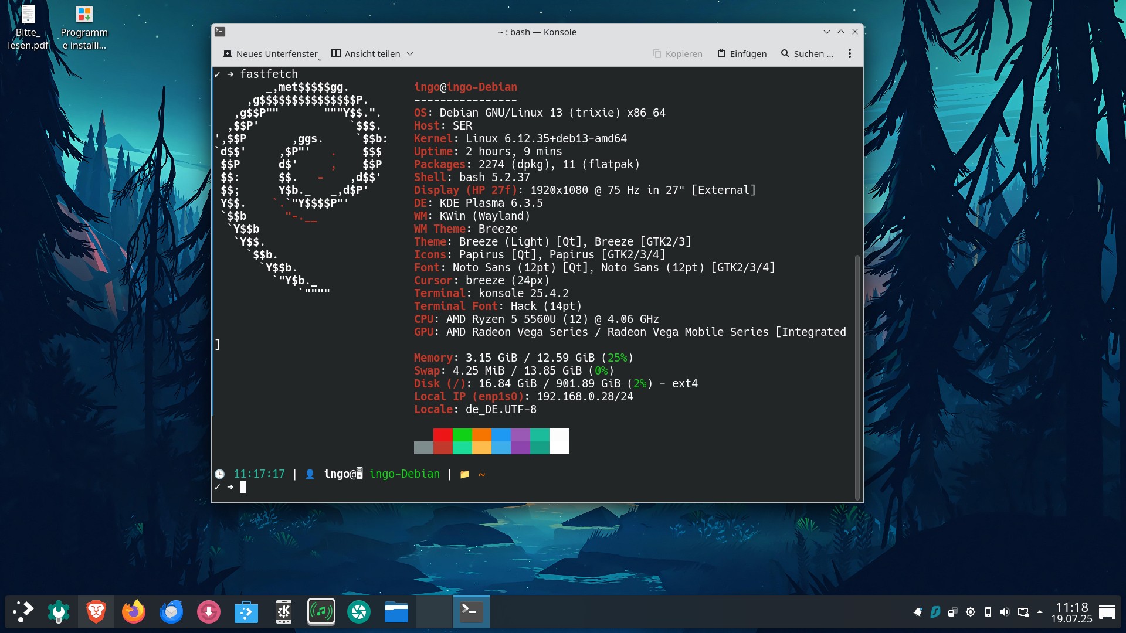
Task: Open the Discover software store icon
Action: (x=246, y=612)
